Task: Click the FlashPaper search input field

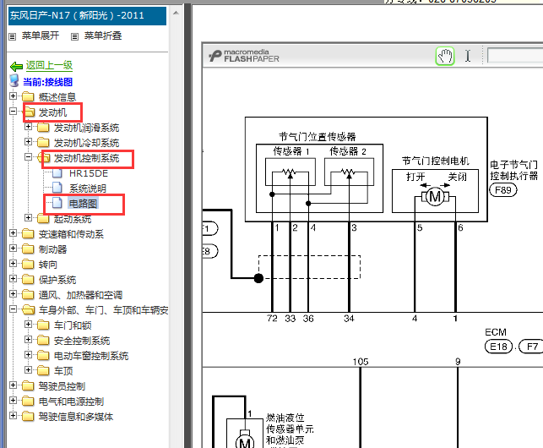Action: tap(515, 56)
